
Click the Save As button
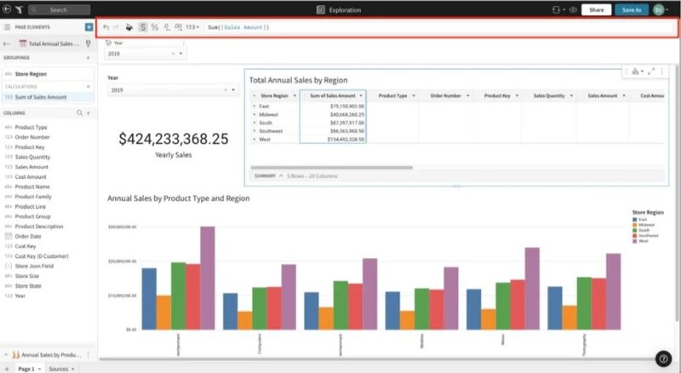(632, 9)
